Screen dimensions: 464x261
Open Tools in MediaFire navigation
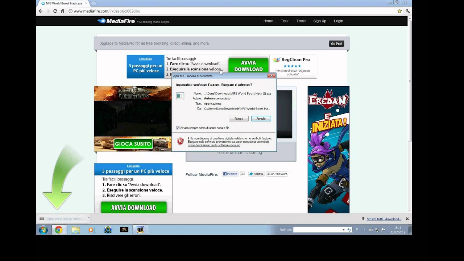click(x=301, y=21)
